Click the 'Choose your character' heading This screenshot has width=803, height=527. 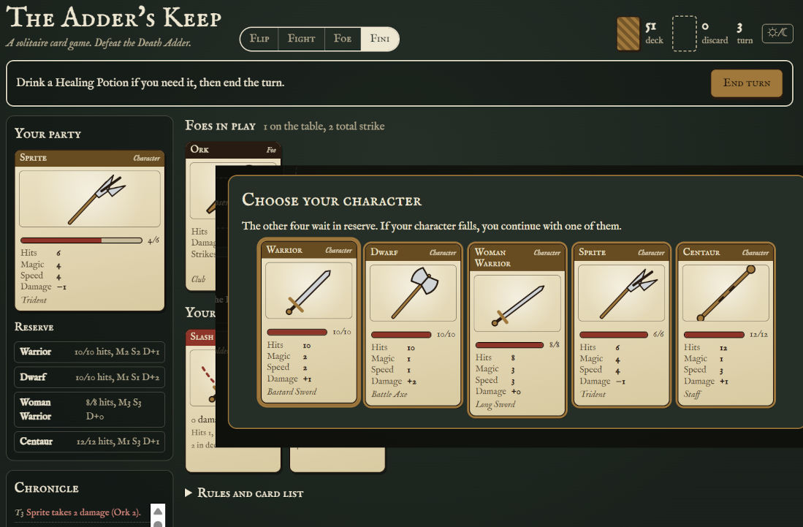click(x=332, y=200)
